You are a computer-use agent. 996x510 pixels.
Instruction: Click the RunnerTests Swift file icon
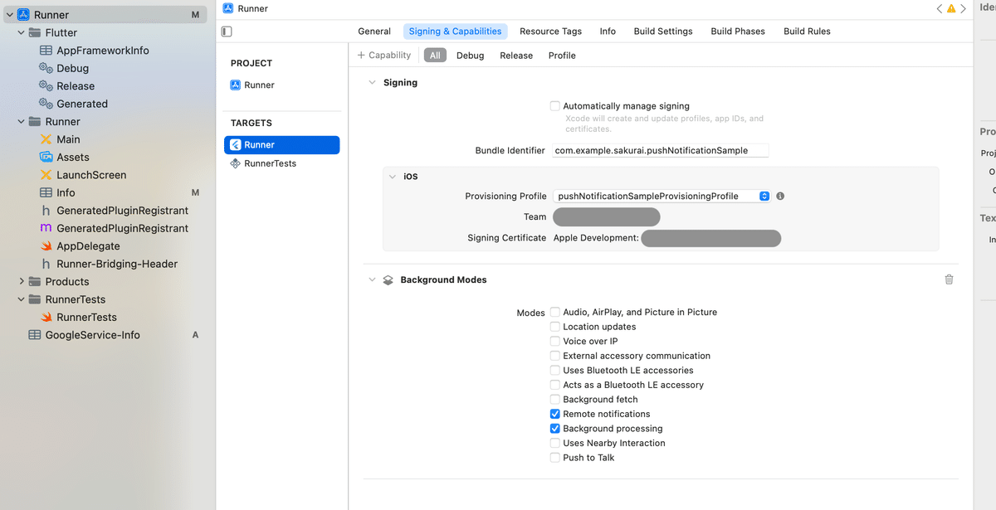46,317
